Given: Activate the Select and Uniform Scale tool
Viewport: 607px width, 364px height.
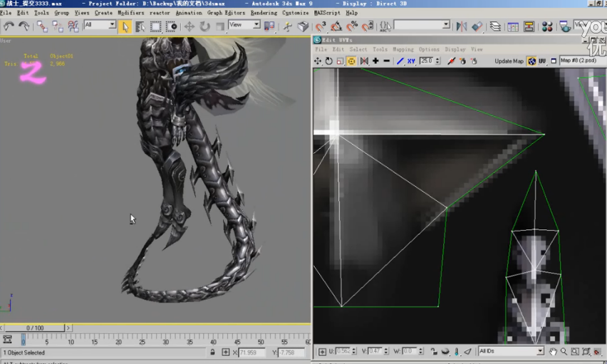Looking at the screenshot, I should click(220, 26).
